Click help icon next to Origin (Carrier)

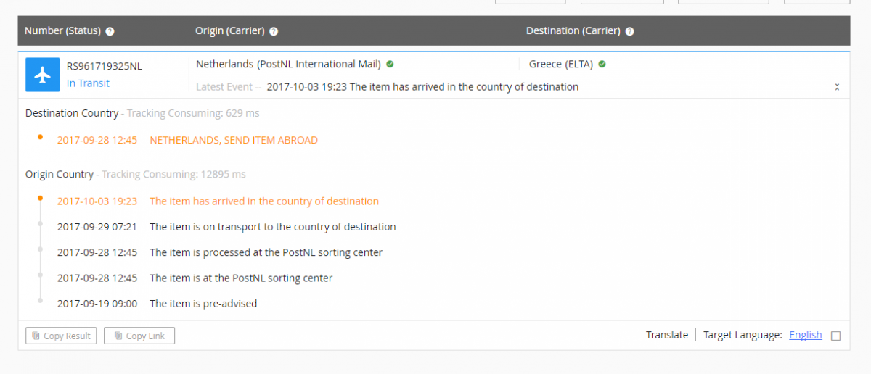(x=274, y=31)
